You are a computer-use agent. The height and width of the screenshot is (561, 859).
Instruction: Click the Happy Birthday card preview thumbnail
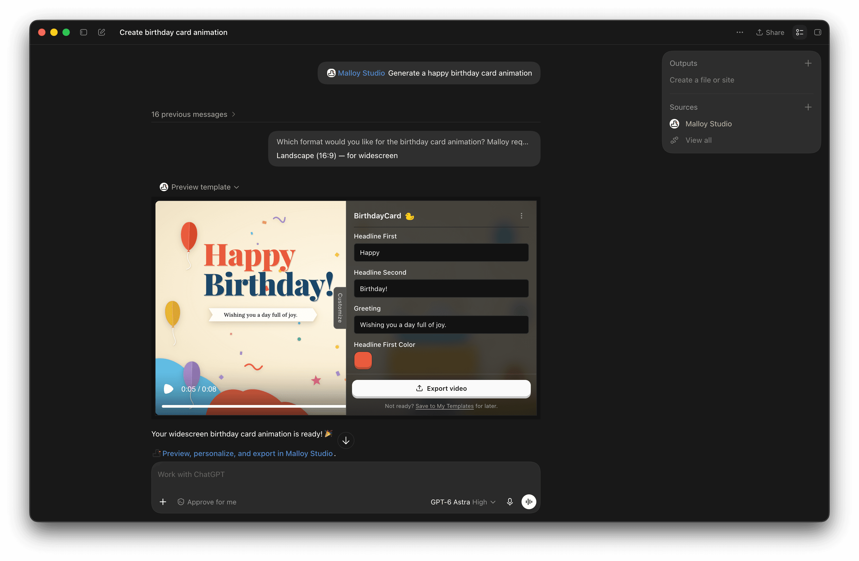coord(250,308)
